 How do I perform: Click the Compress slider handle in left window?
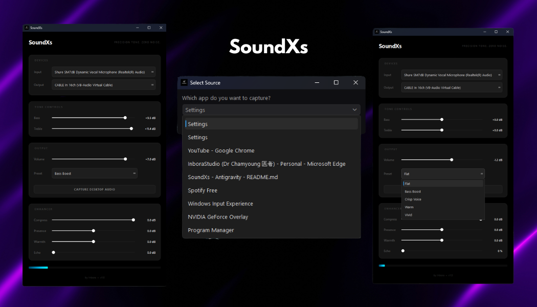point(133,220)
